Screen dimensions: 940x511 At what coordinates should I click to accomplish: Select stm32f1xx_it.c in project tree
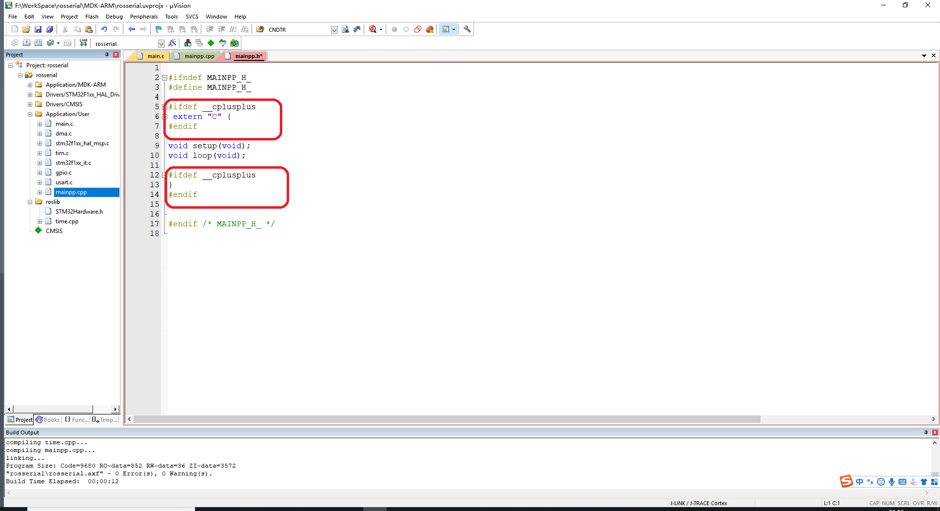73,163
